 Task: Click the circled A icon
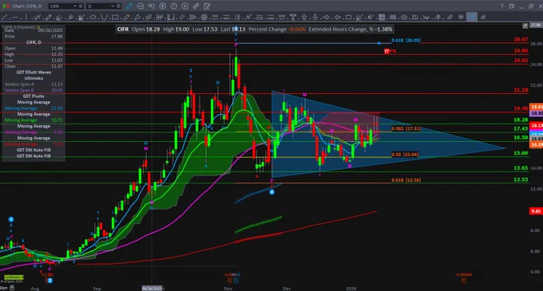coord(185,6)
